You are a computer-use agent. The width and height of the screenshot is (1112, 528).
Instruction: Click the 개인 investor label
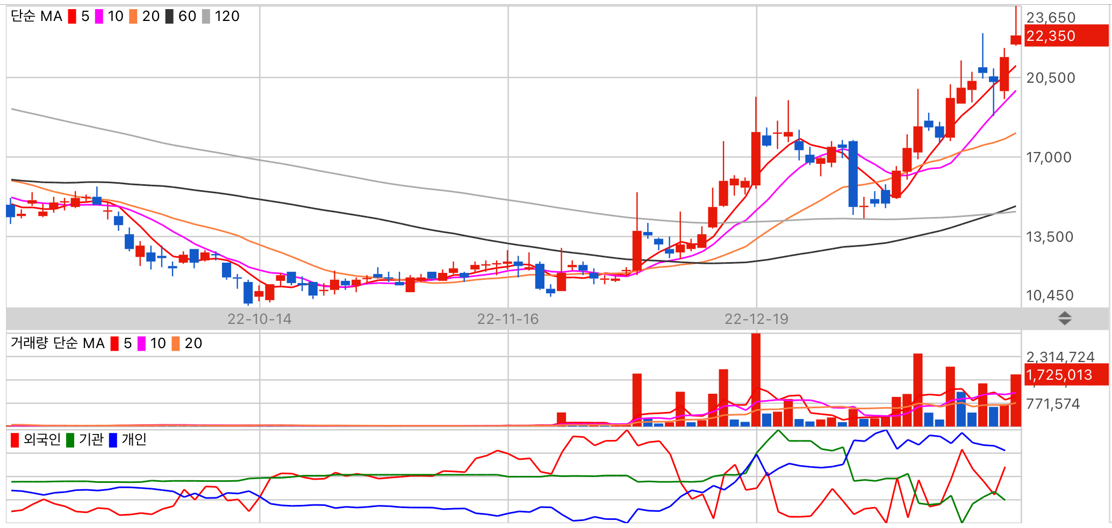click(134, 440)
